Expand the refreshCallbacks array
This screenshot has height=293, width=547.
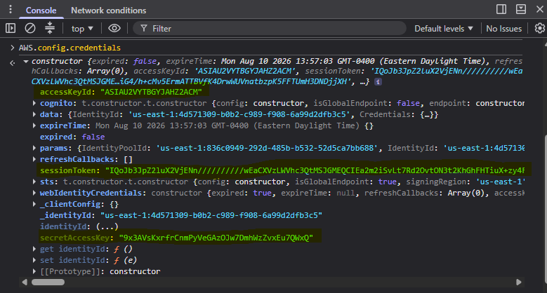click(34, 159)
